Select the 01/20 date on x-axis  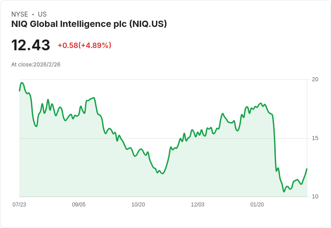pyautogui.click(x=257, y=205)
